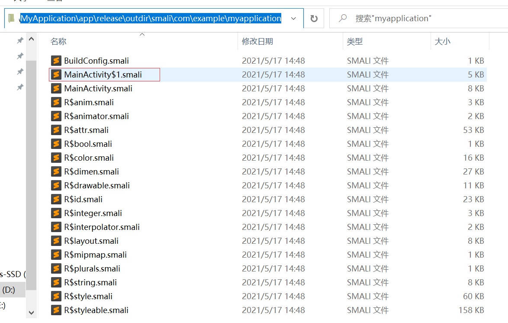Select file name MainActivity$1.smali

point(103,74)
